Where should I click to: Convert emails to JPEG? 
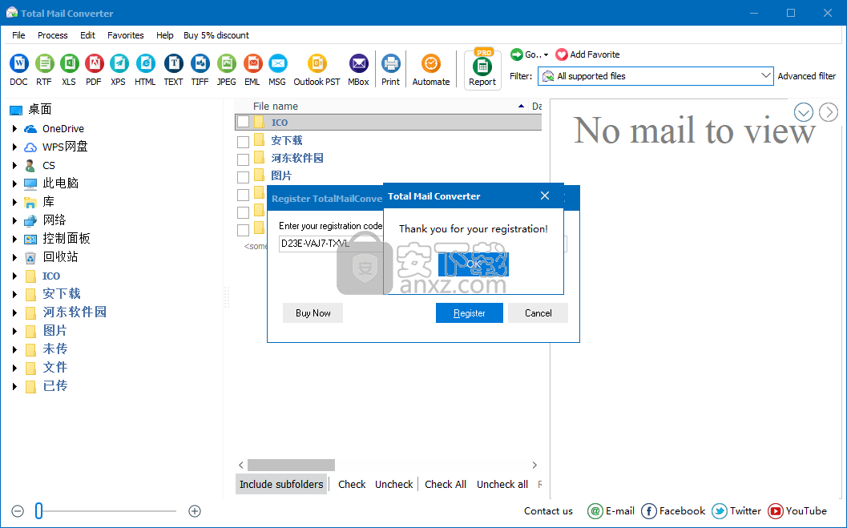226,64
